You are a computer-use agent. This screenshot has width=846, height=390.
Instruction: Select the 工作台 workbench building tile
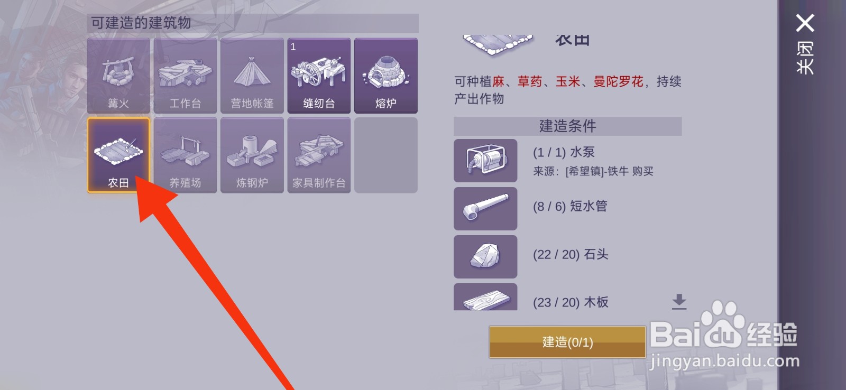pyautogui.click(x=185, y=76)
